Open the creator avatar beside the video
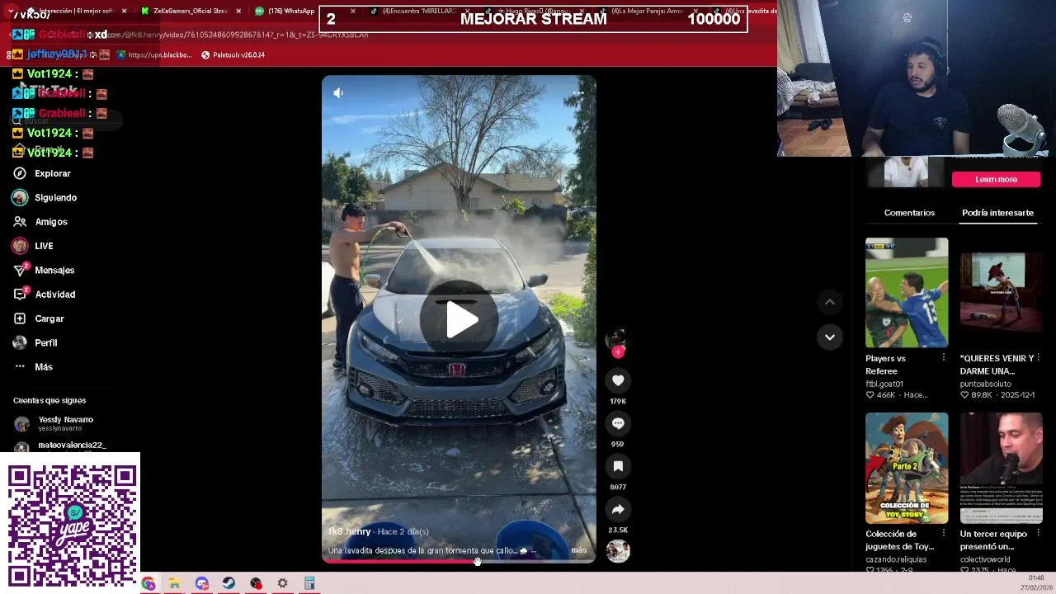This screenshot has height=594, width=1056. (616, 337)
